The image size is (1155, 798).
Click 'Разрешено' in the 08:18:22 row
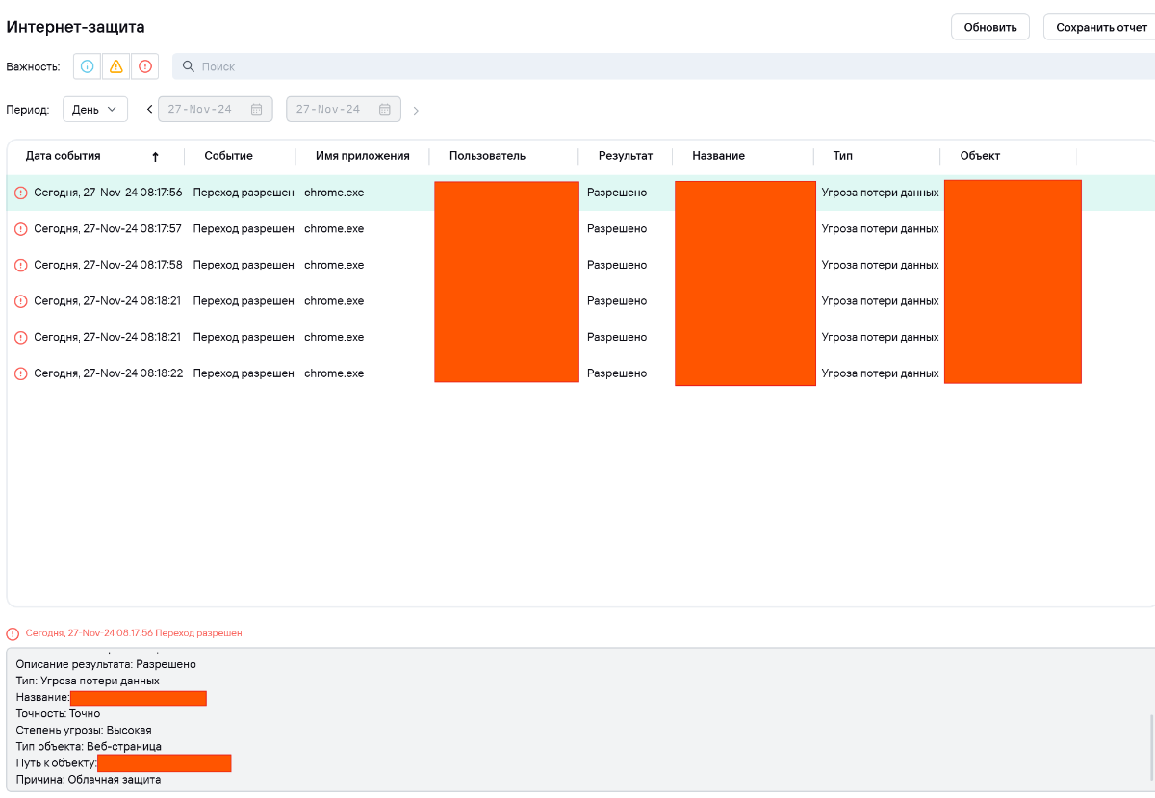click(x=617, y=373)
